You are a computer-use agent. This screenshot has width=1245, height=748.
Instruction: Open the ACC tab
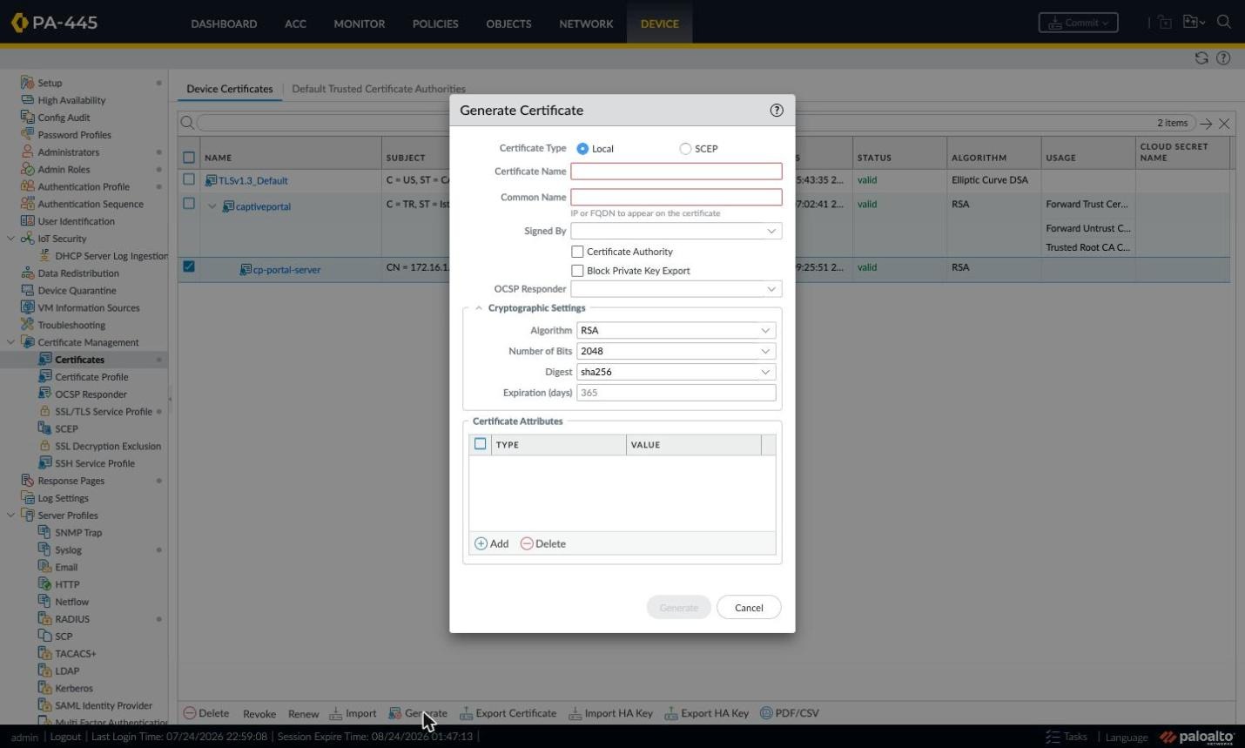[295, 24]
